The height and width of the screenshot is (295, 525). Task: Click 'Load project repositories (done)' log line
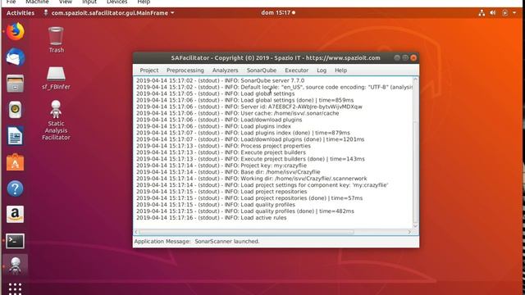[x=249, y=198]
